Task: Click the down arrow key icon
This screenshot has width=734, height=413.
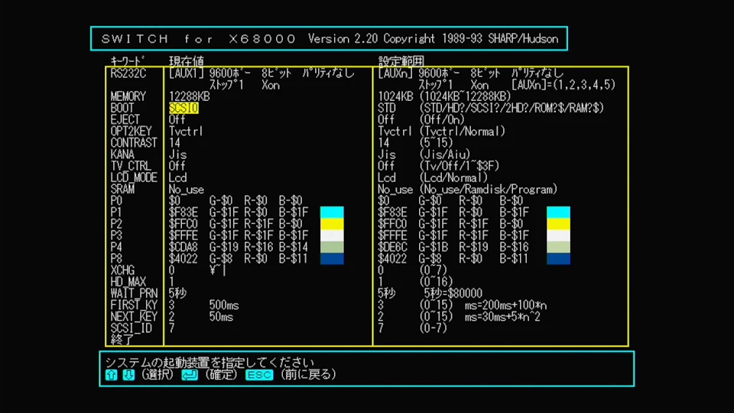Action: point(128,375)
